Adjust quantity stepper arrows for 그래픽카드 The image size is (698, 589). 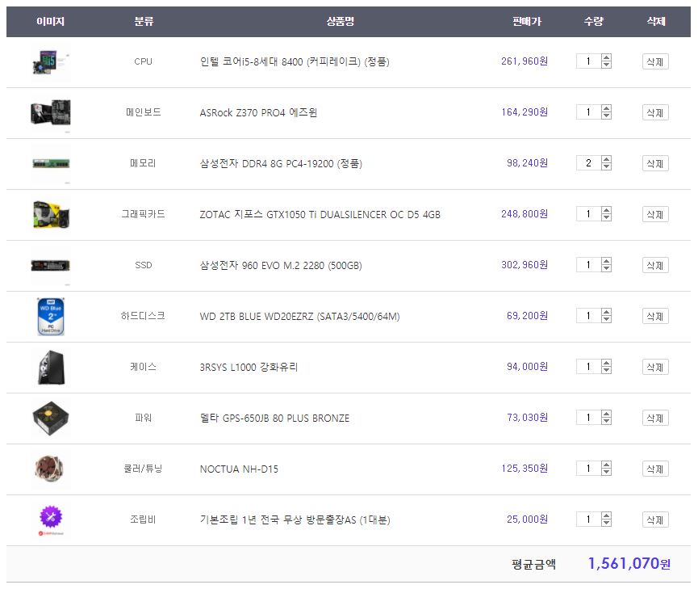pos(606,213)
